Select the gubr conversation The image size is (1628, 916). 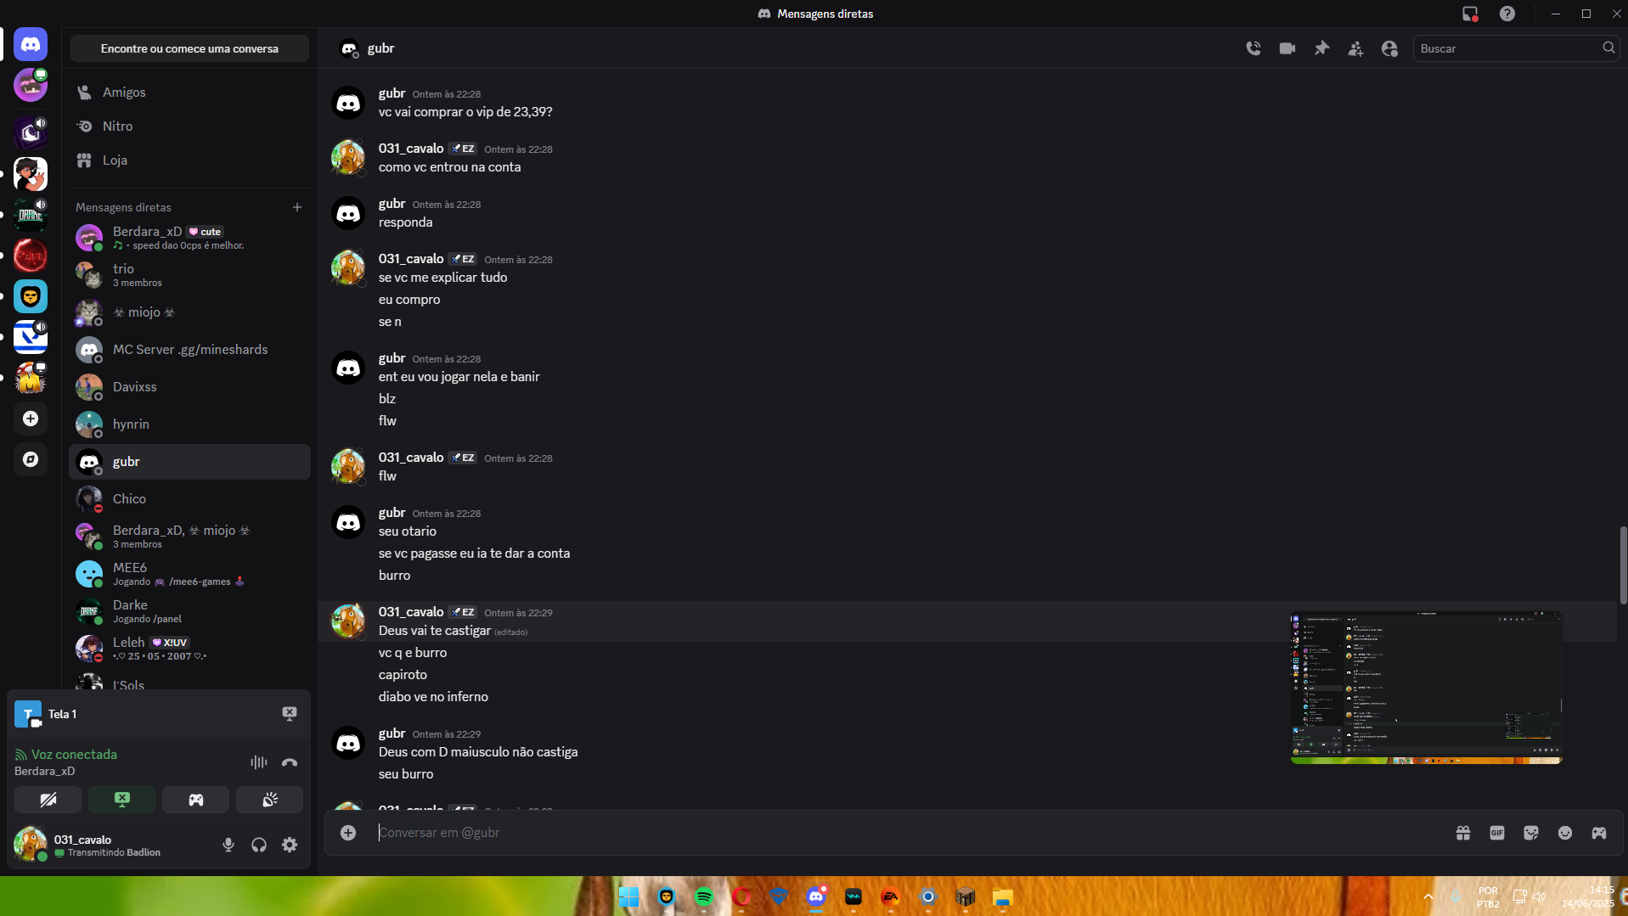click(189, 462)
